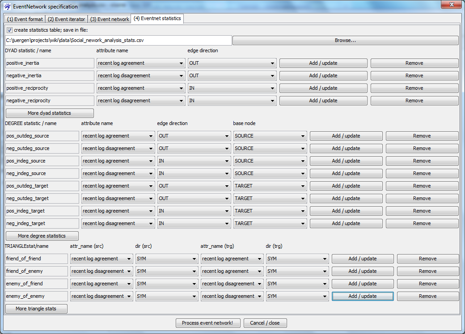Browse for the statistics output file

click(346, 40)
